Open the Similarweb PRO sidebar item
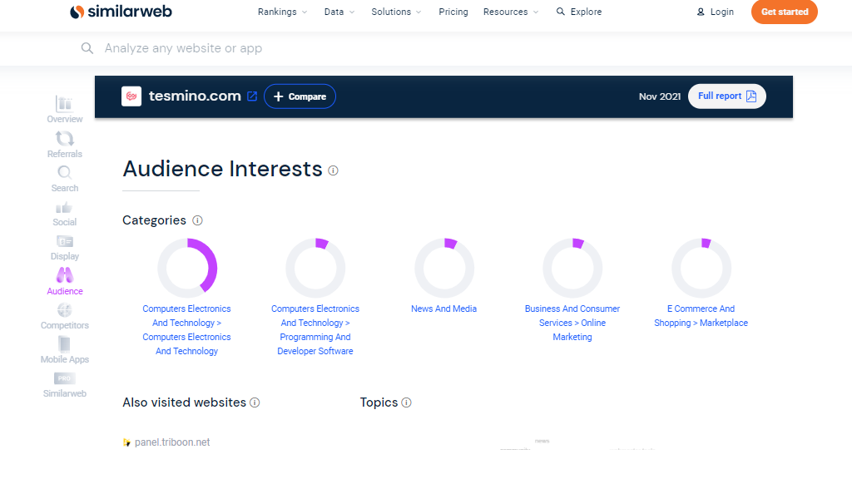The height and width of the screenshot is (479, 852). tap(65, 385)
